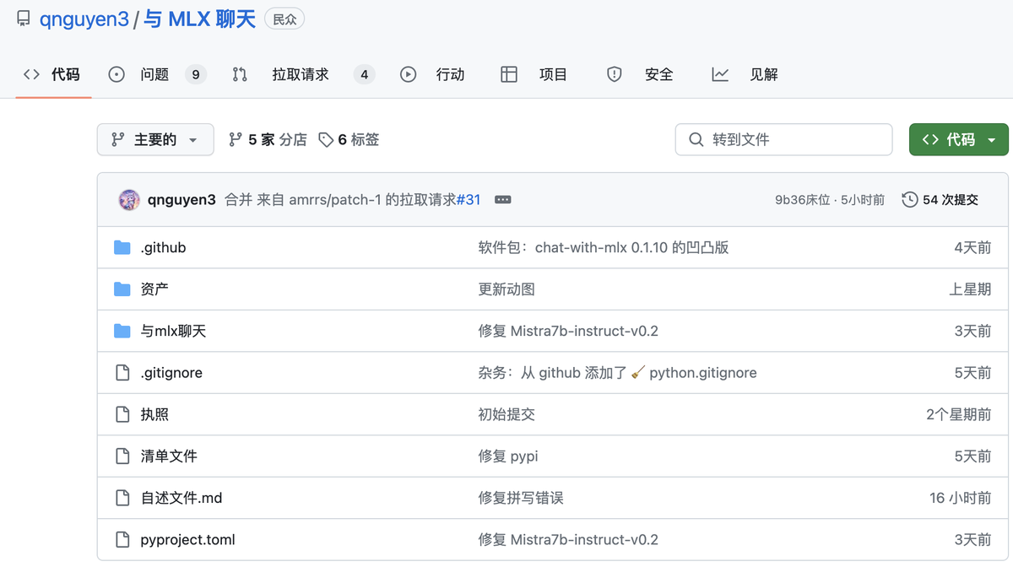Open the pyproject.toml file
The image size is (1013, 567).
(187, 540)
